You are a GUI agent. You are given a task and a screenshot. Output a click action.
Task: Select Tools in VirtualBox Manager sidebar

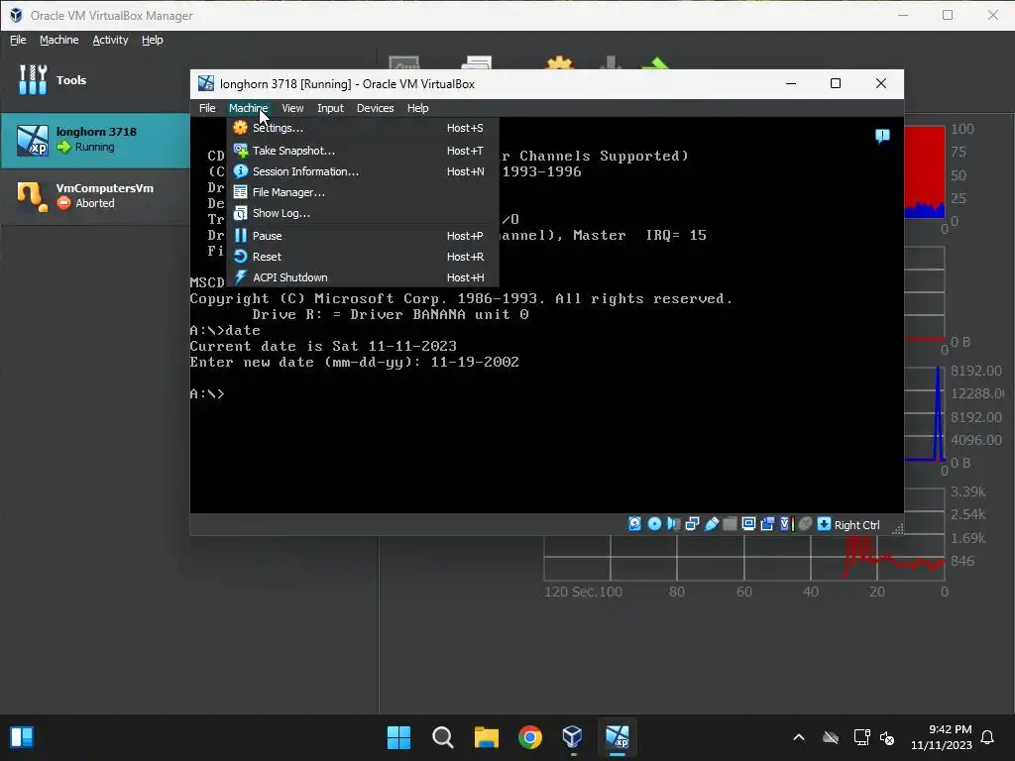(94, 80)
